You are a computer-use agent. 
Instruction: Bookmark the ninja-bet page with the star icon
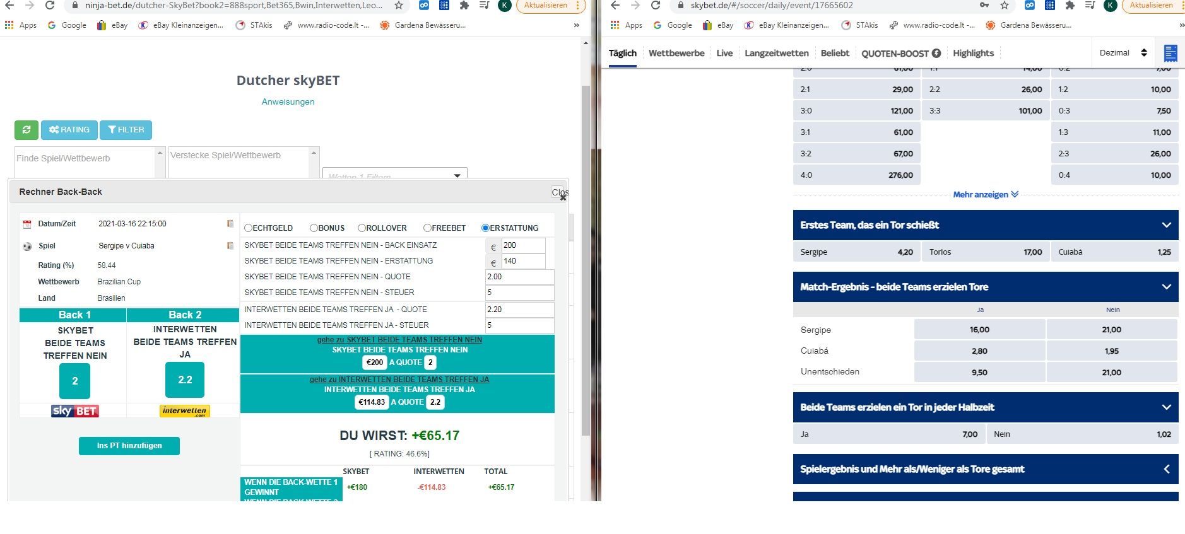point(399,5)
